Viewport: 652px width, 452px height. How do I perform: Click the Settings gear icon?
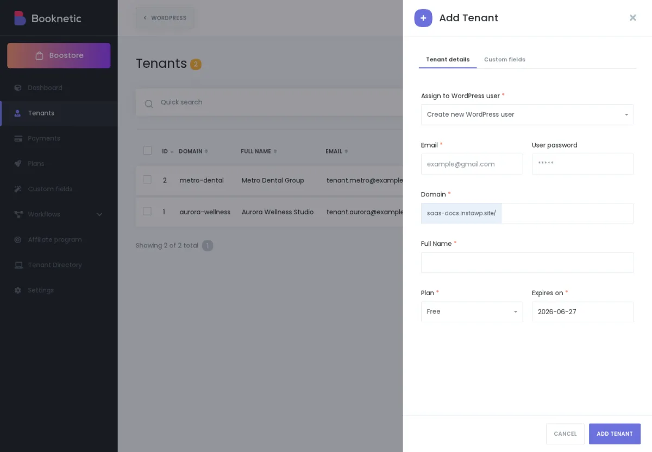[18, 290]
